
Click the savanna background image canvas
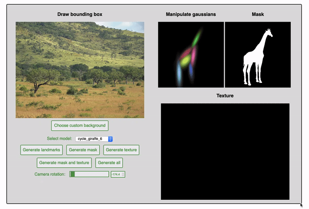click(x=80, y=70)
